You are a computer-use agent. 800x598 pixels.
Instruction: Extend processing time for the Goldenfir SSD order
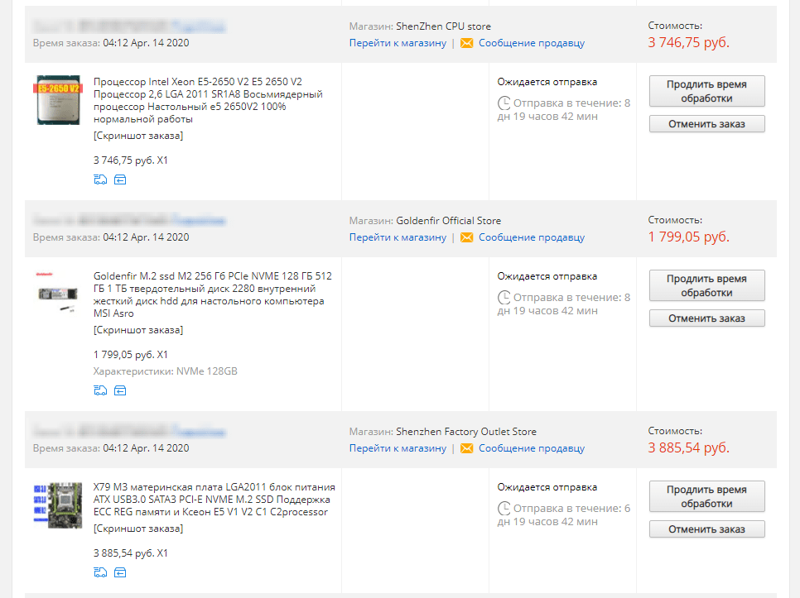pyautogui.click(x=706, y=285)
